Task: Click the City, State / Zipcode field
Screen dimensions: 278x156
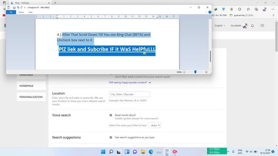Action: (129, 94)
